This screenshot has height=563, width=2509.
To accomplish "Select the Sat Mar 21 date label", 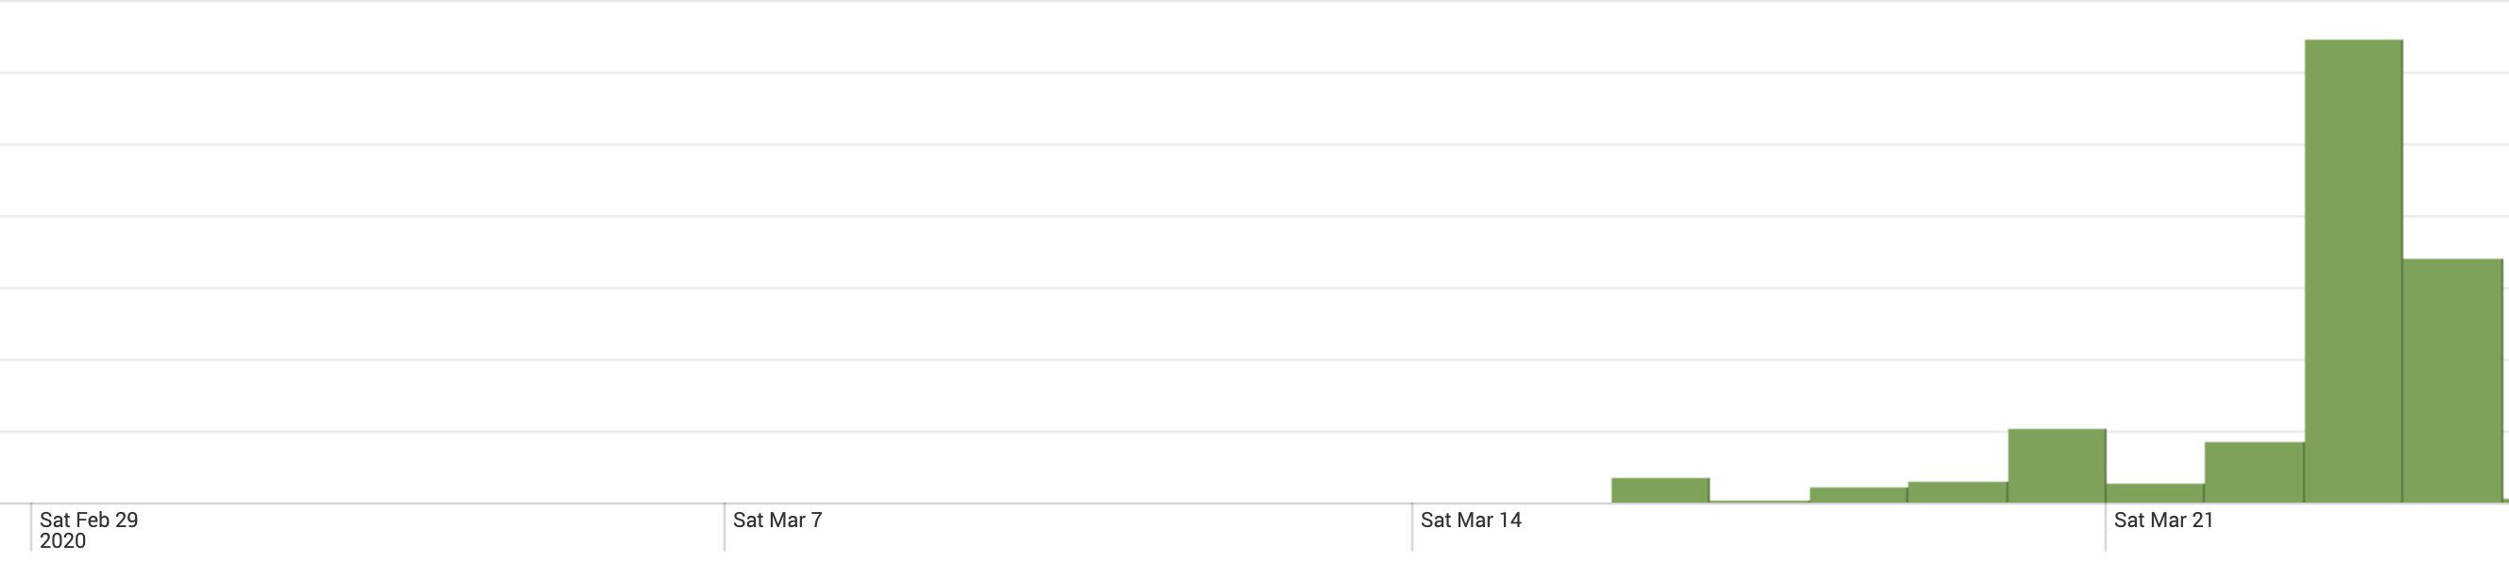I will point(2164,520).
